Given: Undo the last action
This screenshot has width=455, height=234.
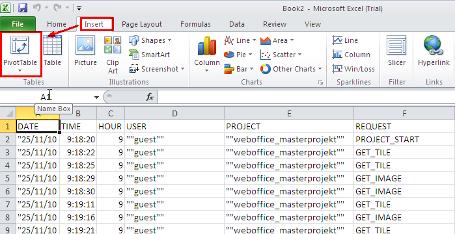Looking at the screenshot, I should [x=36, y=8].
